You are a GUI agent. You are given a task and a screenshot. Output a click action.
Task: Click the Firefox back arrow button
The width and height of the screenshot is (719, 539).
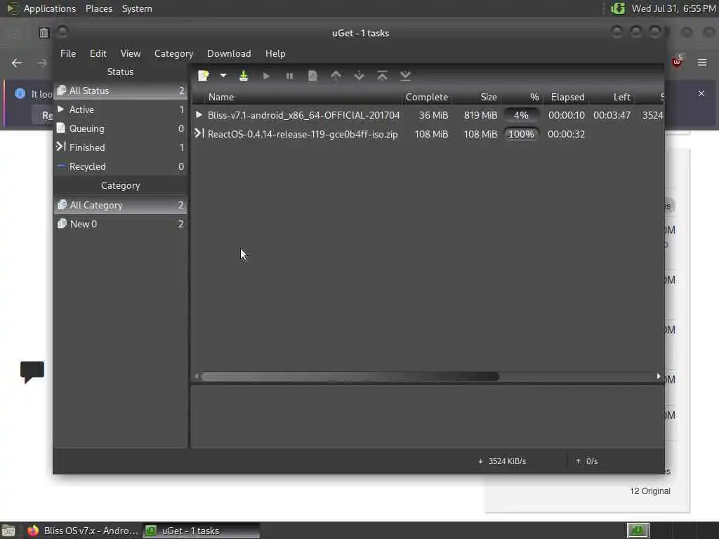click(x=17, y=62)
